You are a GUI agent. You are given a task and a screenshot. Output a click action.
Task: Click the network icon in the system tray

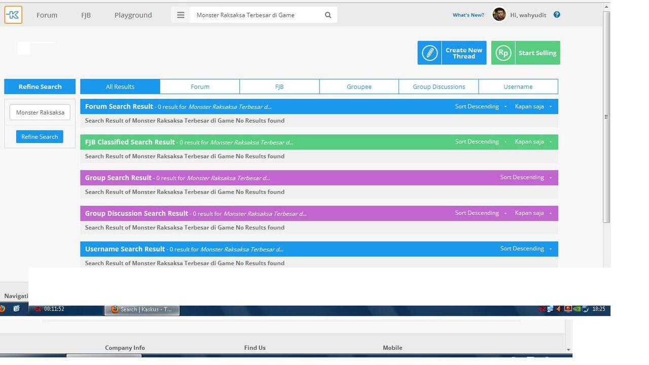pyautogui.click(x=550, y=309)
